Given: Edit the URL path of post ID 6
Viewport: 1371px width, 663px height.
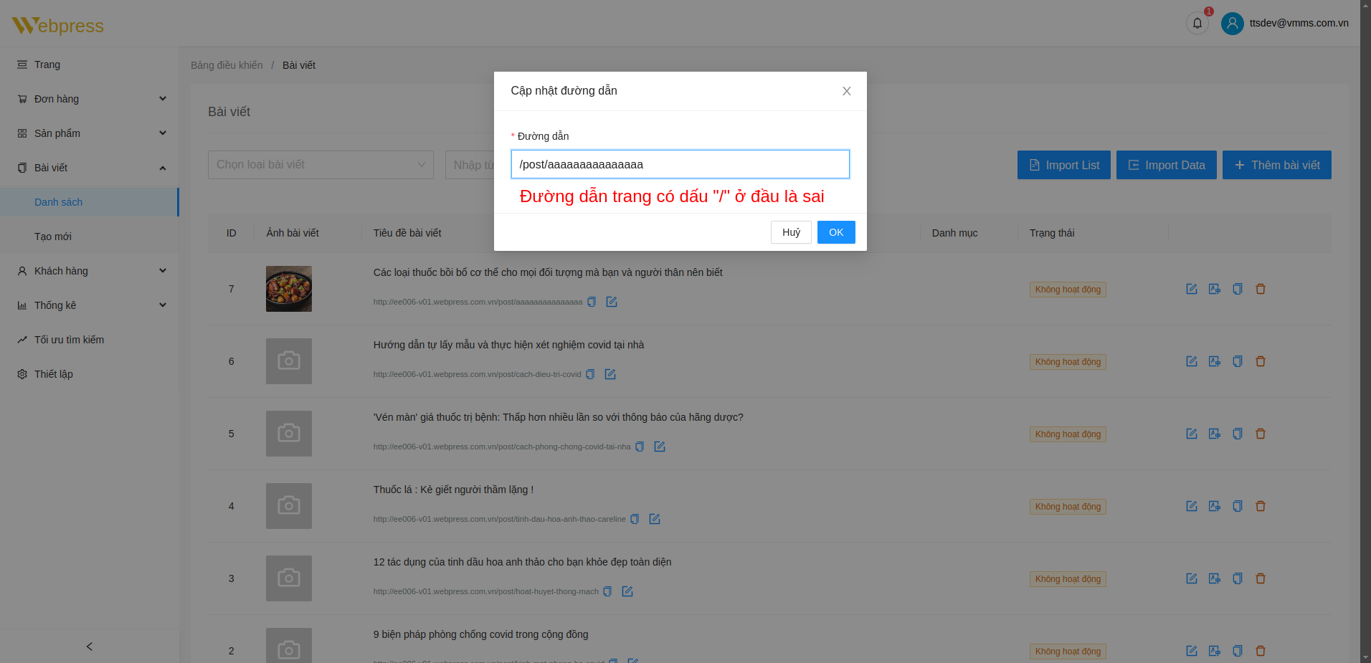Looking at the screenshot, I should pyautogui.click(x=610, y=374).
